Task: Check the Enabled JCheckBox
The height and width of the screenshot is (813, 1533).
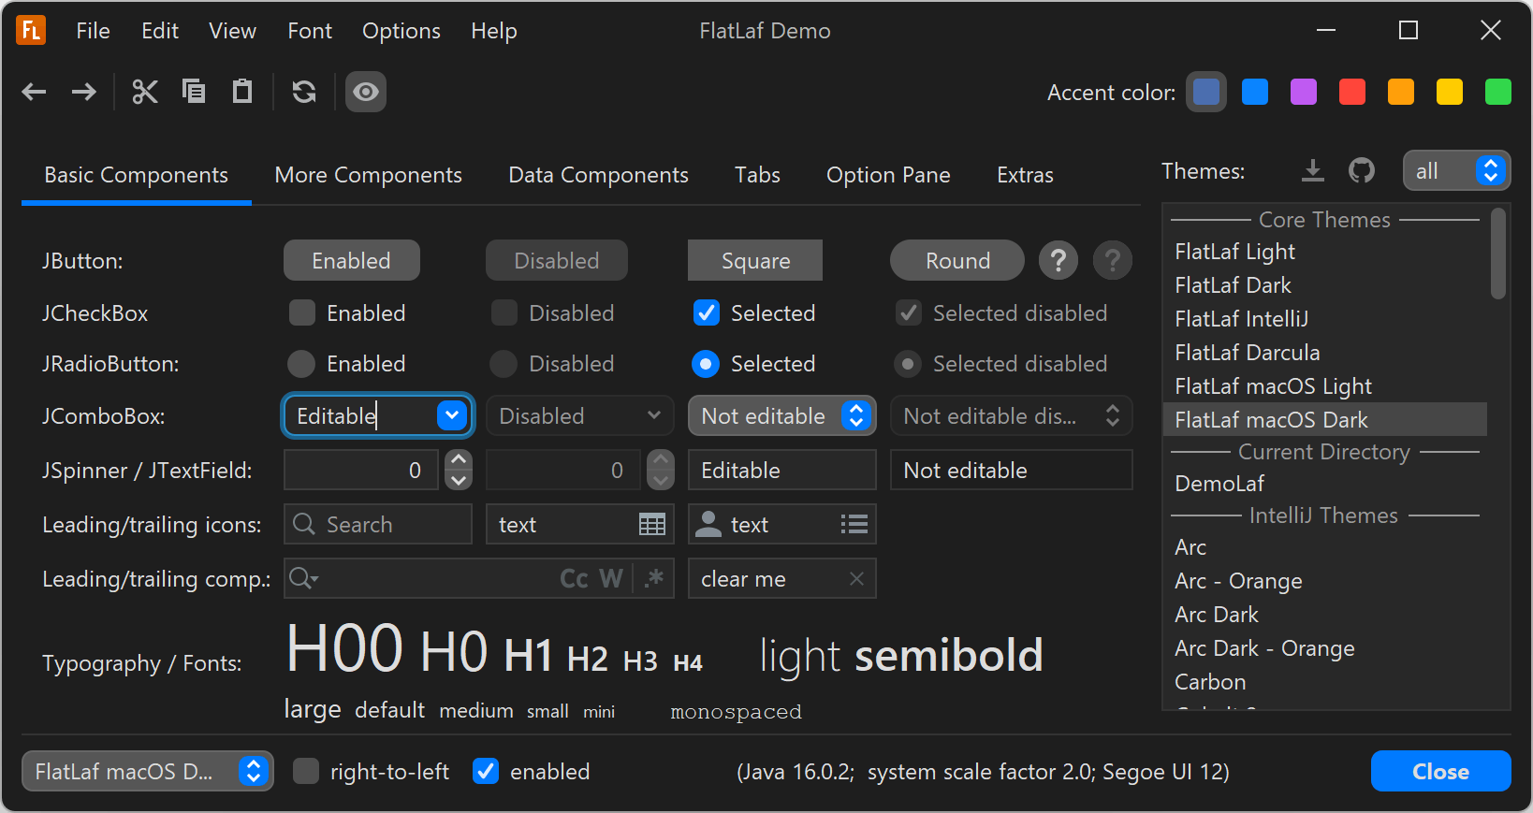Action: pos(302,312)
